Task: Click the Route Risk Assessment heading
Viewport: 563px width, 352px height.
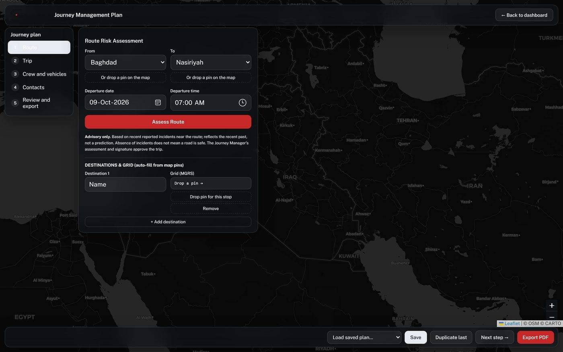Action: coord(114,41)
